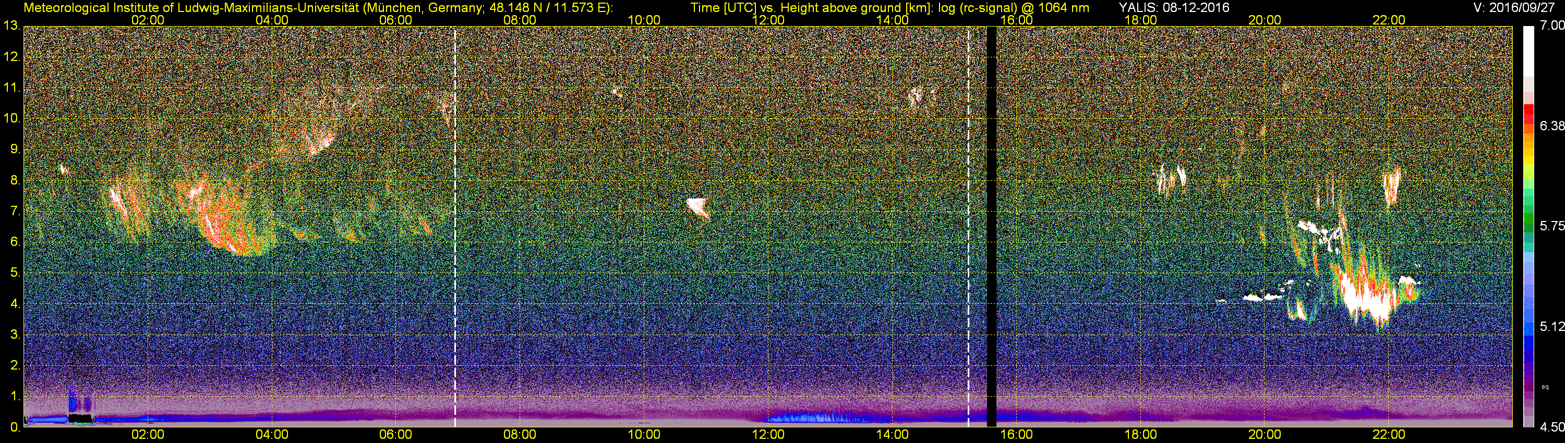The width and height of the screenshot is (1565, 443).
Task: Click the 18:00 label on upper time axis
Action: 1140,20
